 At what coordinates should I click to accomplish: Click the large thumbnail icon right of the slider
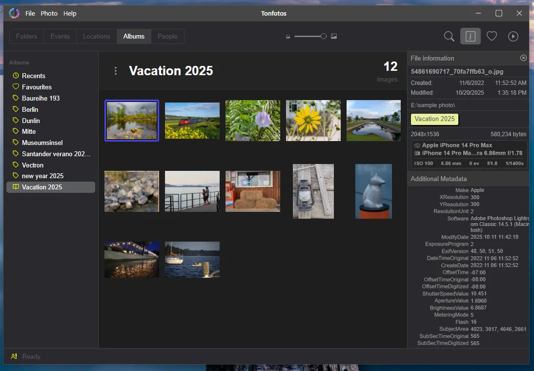click(x=334, y=36)
